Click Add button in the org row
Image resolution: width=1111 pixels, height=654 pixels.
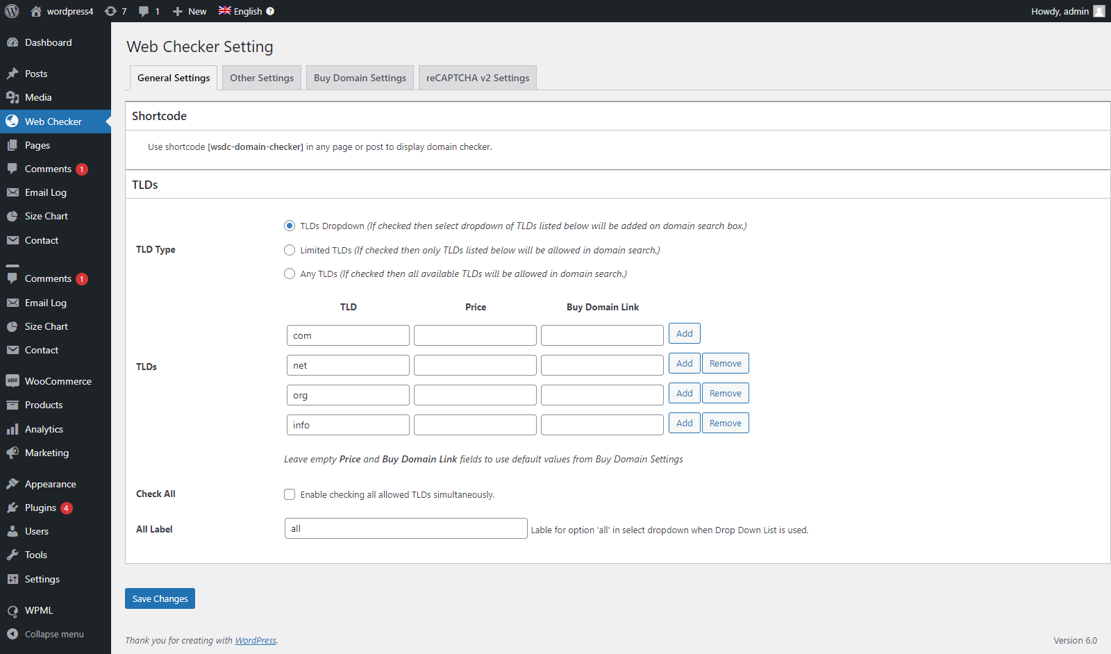point(685,393)
